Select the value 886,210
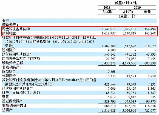The height and width of the screenshot is (115, 159). [110, 106]
